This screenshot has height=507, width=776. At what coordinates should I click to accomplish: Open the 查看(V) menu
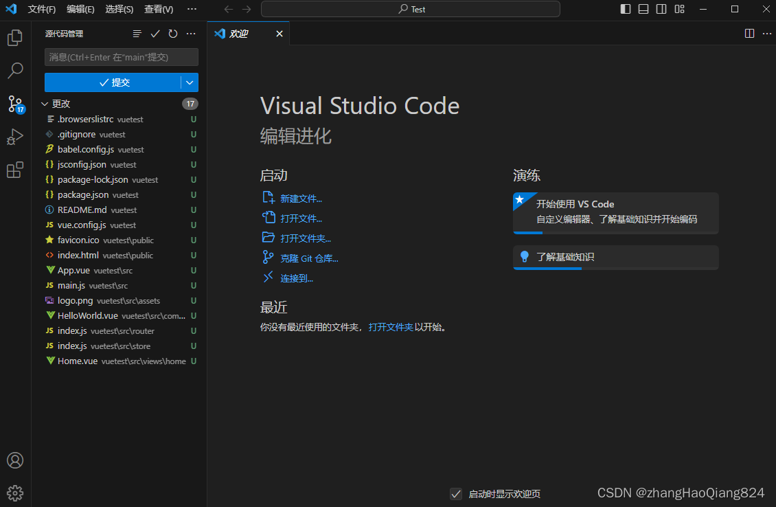(x=159, y=10)
